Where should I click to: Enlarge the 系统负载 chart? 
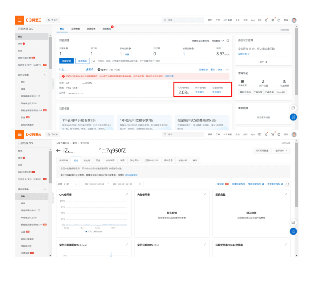pos(286,195)
